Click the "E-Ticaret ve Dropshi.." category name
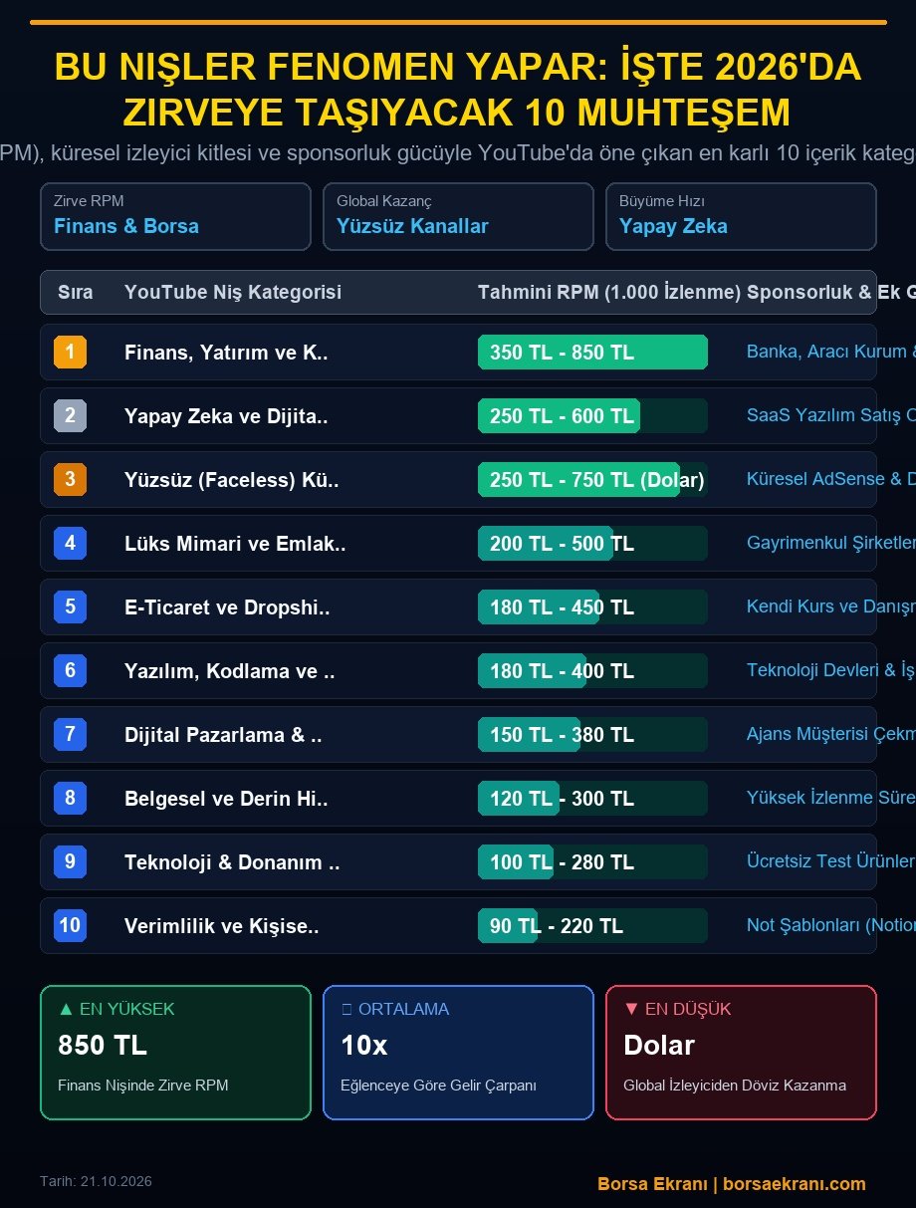 [x=227, y=607]
